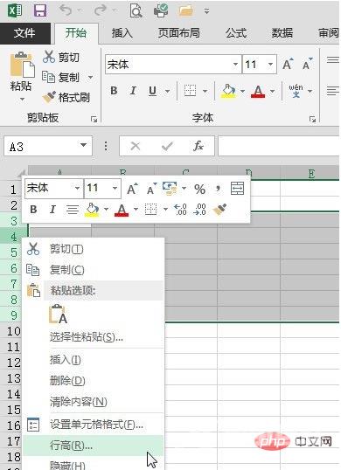Toggle Bold in the mini toolbar
Viewport: 341px width, 470px height.
coord(33,209)
